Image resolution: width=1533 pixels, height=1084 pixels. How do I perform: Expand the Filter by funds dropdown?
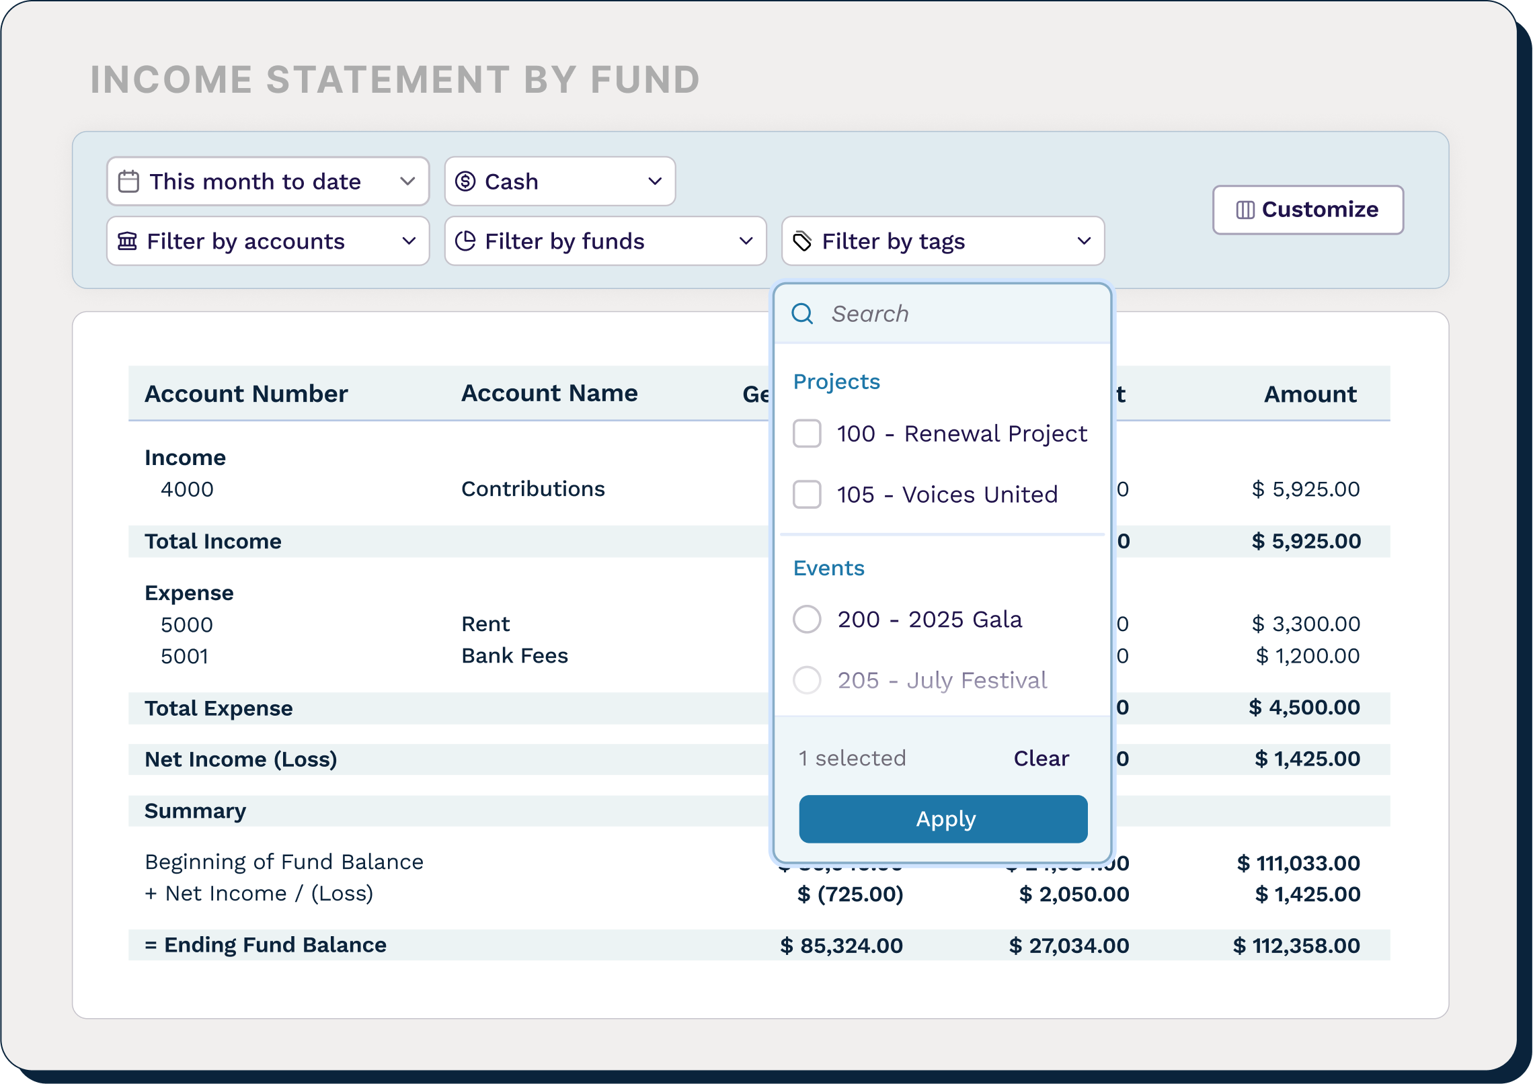click(x=605, y=241)
